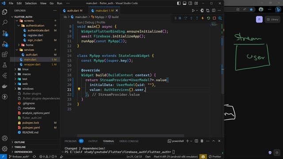Open the new terminal launch profile dropdown

click(x=191, y=141)
